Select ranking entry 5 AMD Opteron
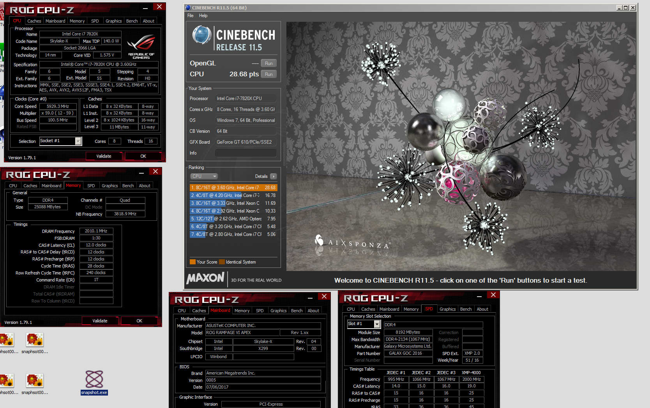 233,219
